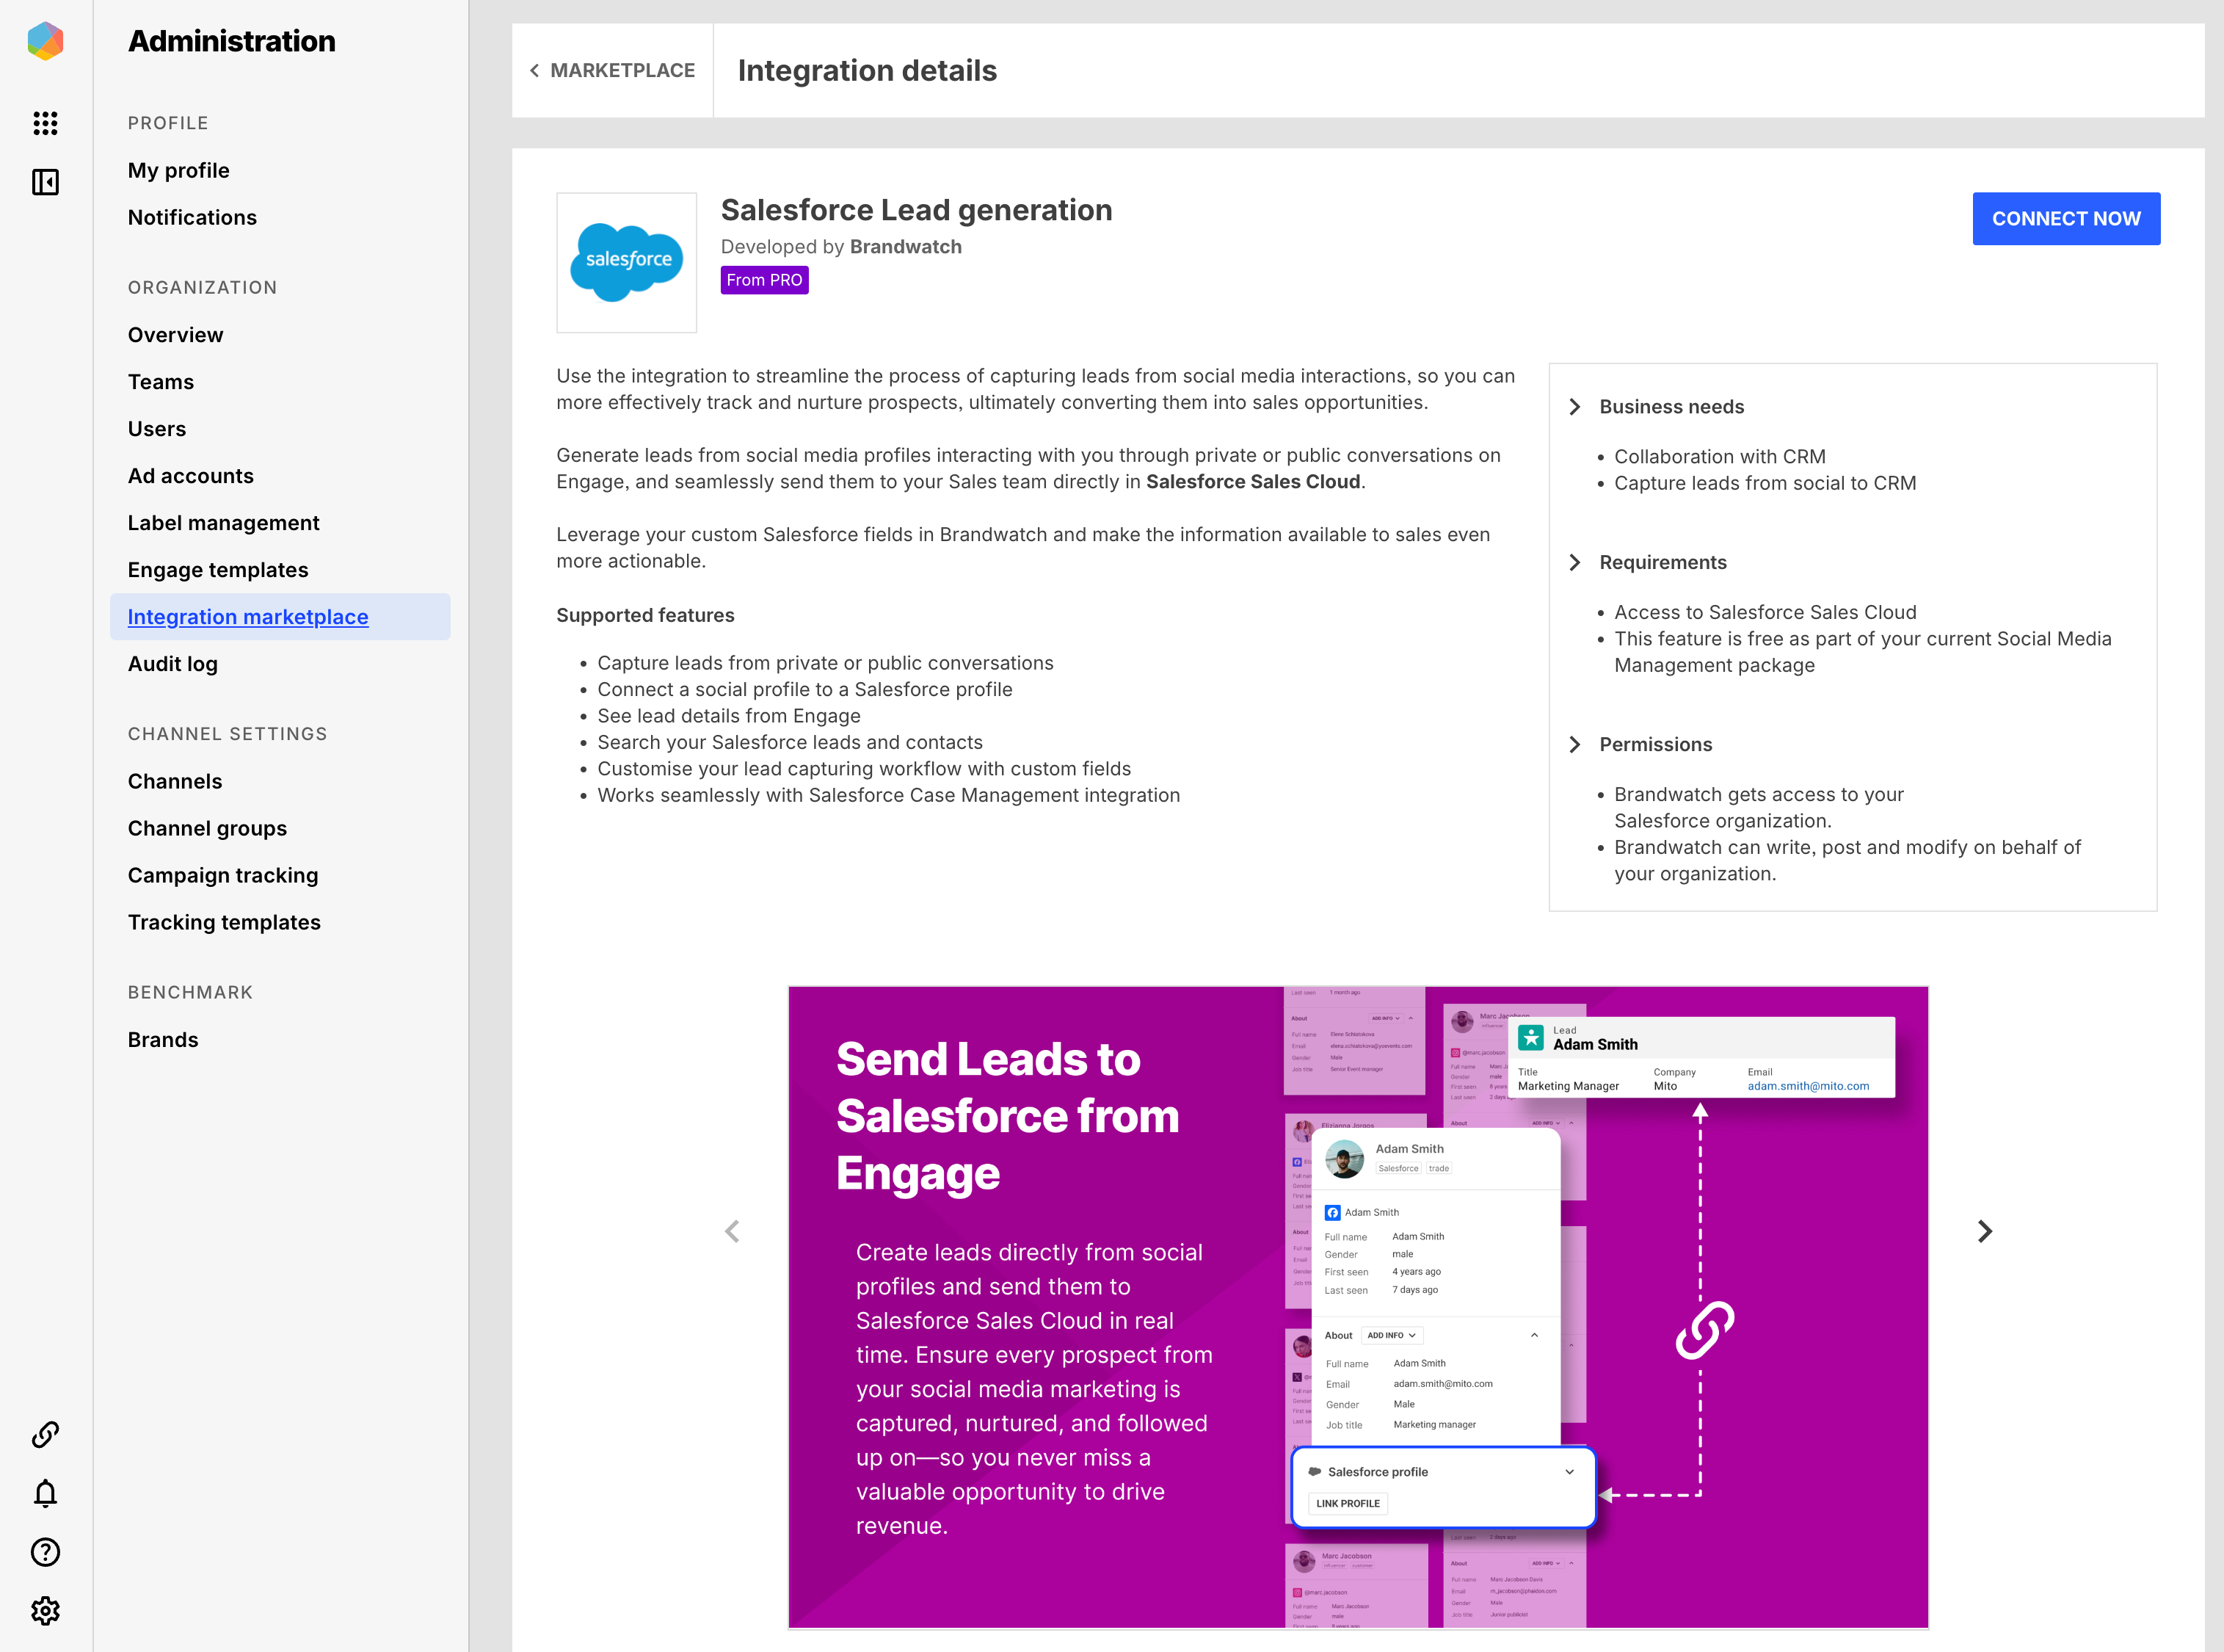Screen dimensions: 2224x1652
Task: Click 'Collaboration with CRM' bullet
Action: tap(1720, 457)
